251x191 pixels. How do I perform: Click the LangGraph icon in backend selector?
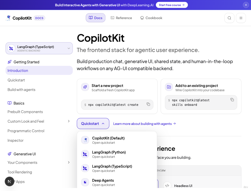coord(11,48)
